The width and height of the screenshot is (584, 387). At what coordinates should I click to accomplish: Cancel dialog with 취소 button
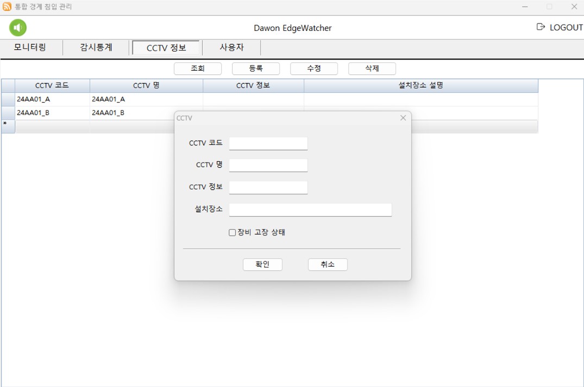click(x=328, y=264)
